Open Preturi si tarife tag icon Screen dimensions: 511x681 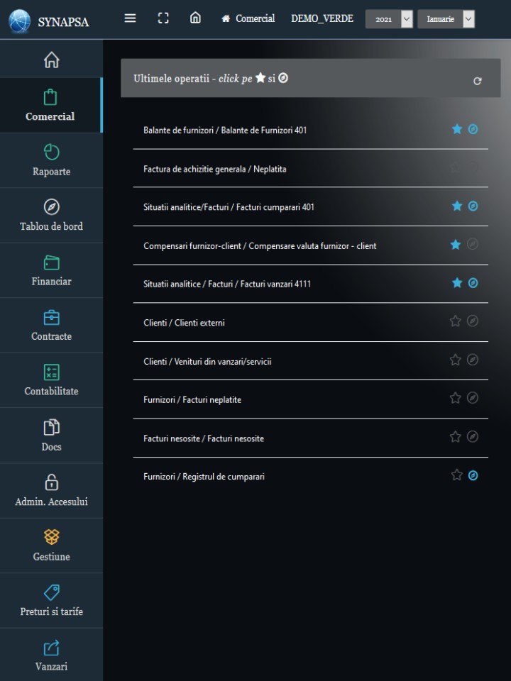[51, 592]
